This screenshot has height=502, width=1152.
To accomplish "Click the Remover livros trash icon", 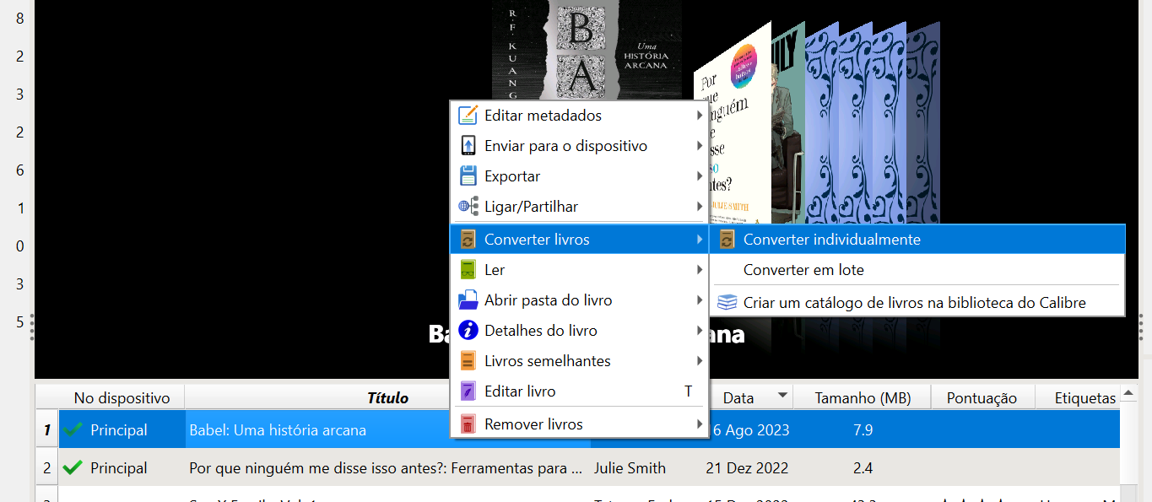I will (x=468, y=424).
